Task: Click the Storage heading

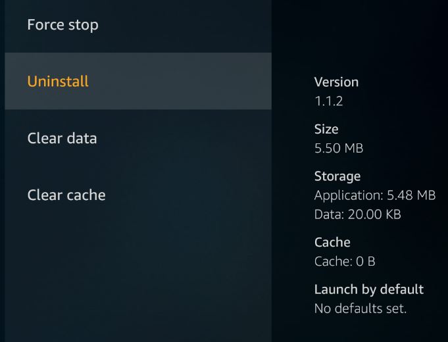Action: point(337,176)
